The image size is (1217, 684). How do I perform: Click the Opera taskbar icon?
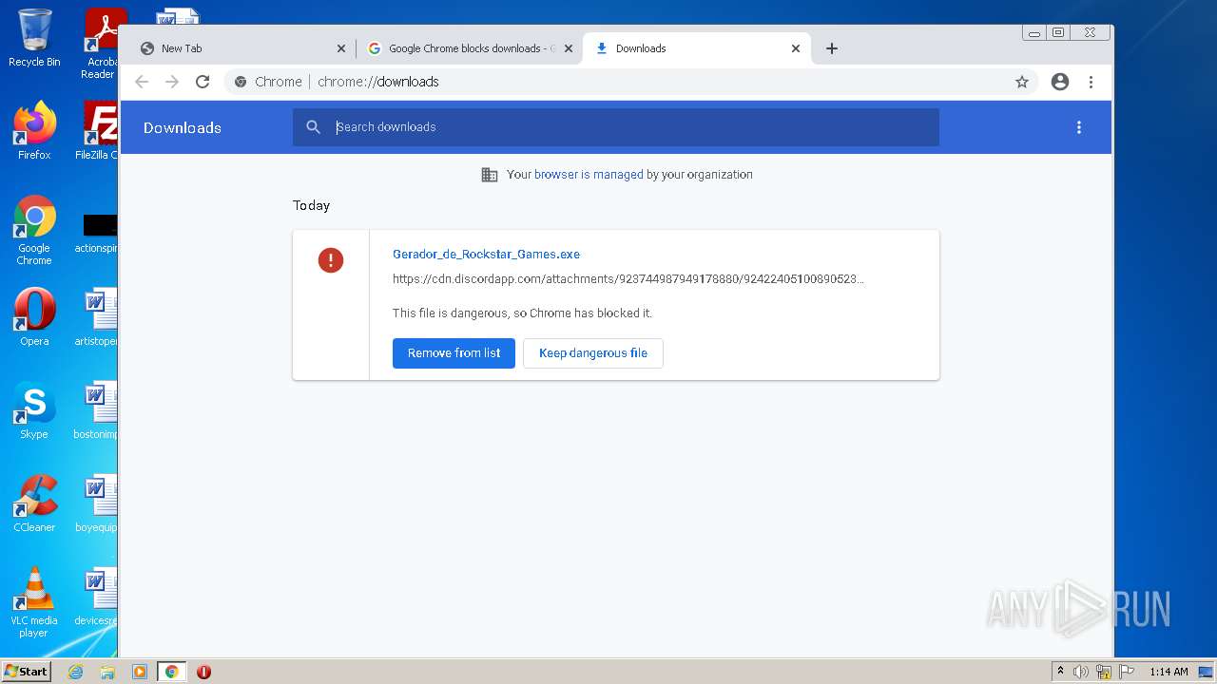[203, 672]
